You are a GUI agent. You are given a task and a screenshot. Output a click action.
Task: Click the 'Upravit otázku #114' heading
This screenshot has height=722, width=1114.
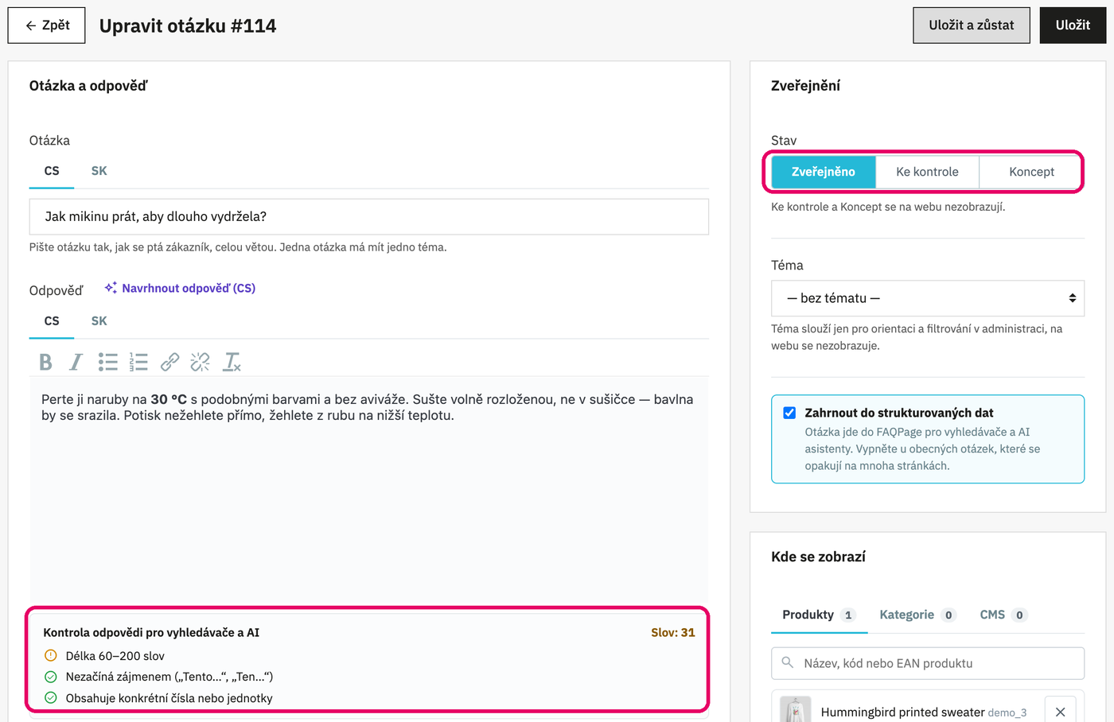(188, 25)
